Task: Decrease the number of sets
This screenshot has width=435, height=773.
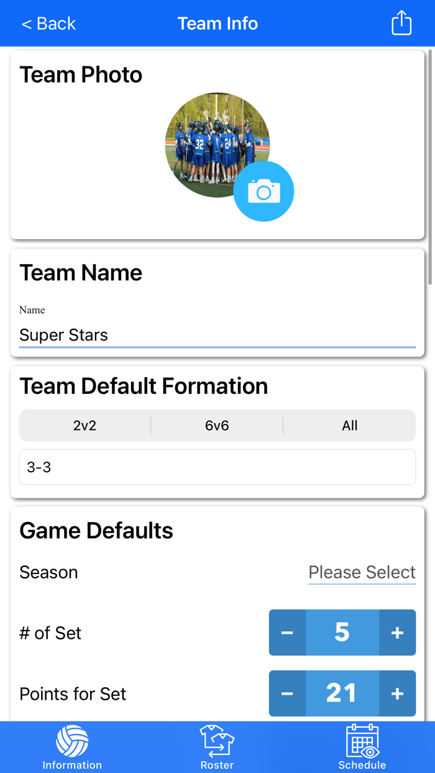Action: [x=287, y=633]
